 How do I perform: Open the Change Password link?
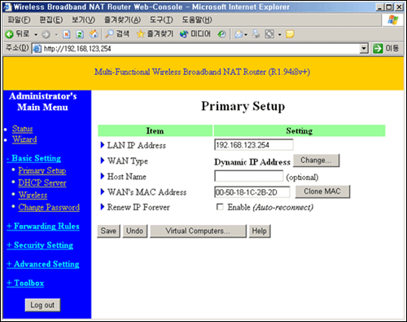[x=49, y=207]
